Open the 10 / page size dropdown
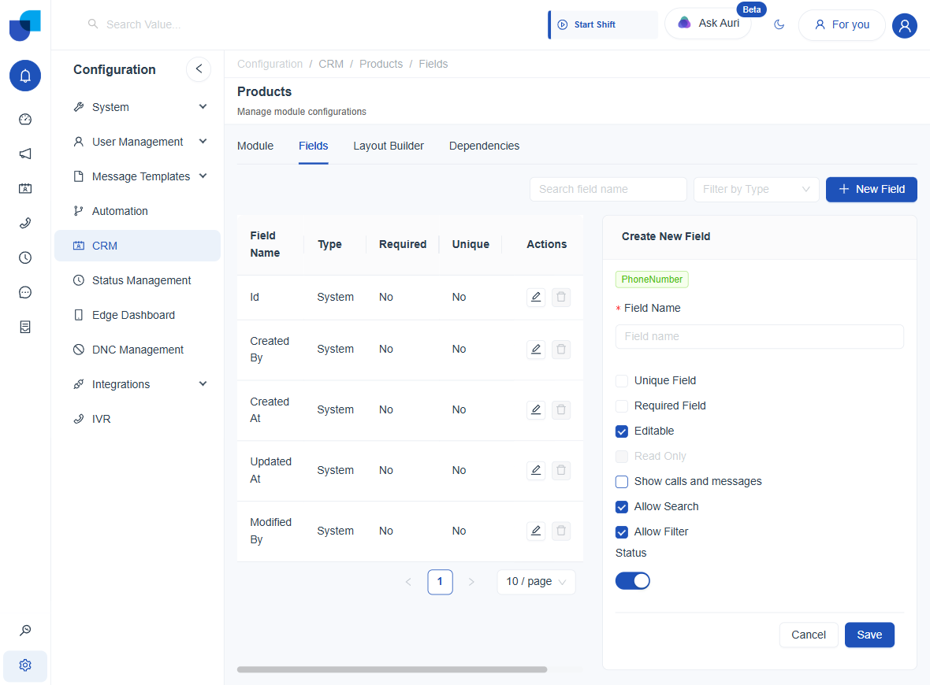This screenshot has width=930, height=685. 536,582
